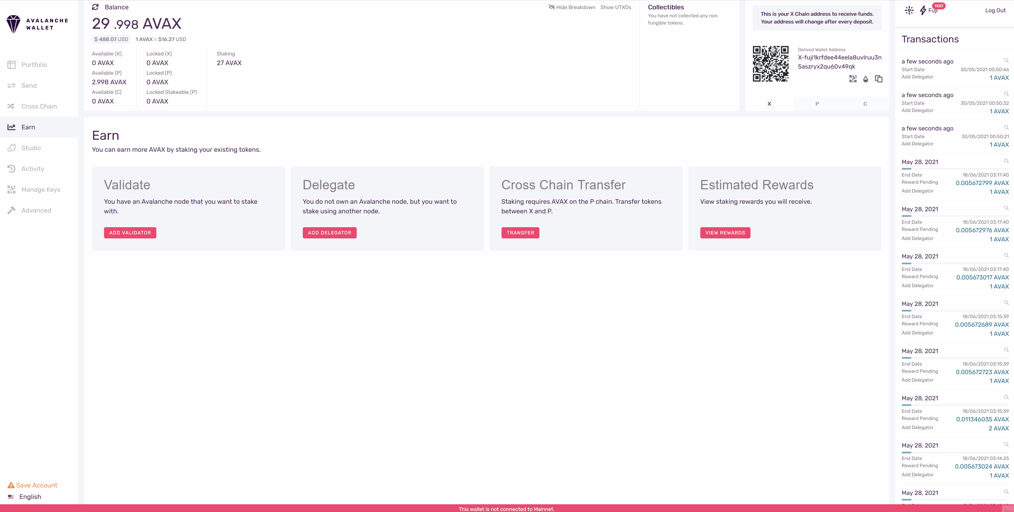The height and width of the screenshot is (512, 1014).
Task: Click the 2 AVAX delegator amount
Action: click(x=999, y=428)
